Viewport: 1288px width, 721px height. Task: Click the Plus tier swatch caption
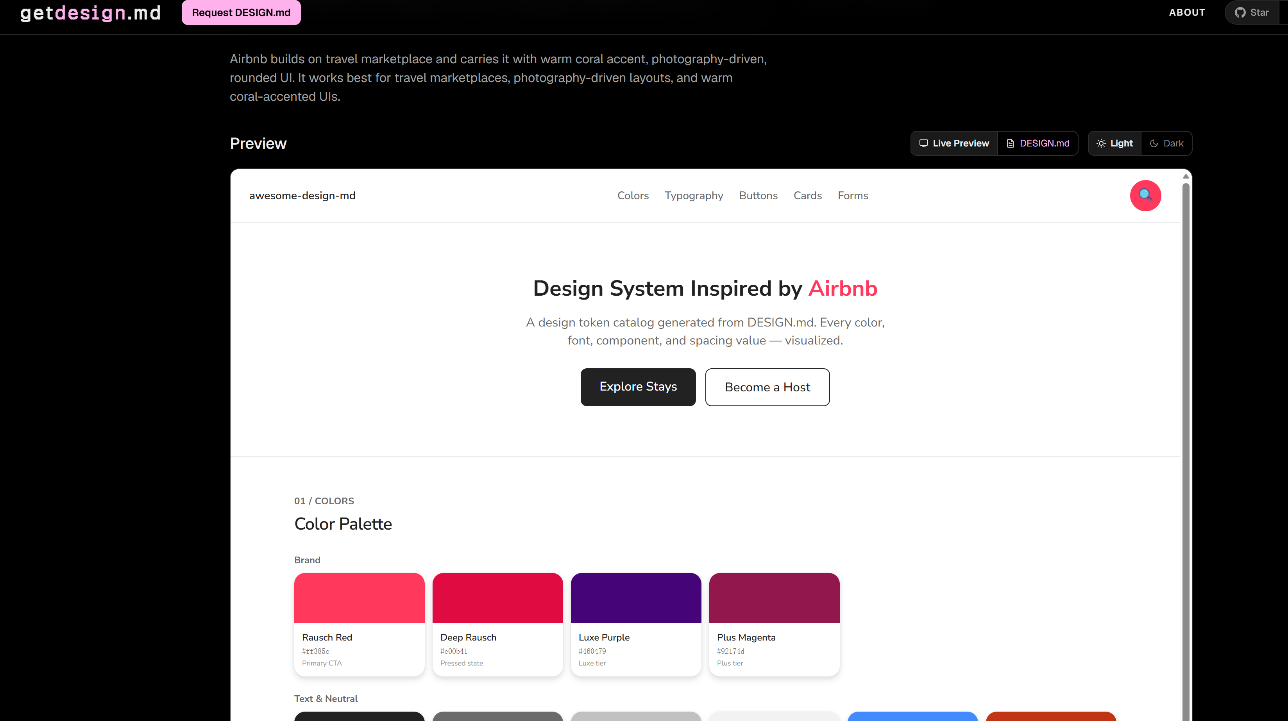pos(730,663)
